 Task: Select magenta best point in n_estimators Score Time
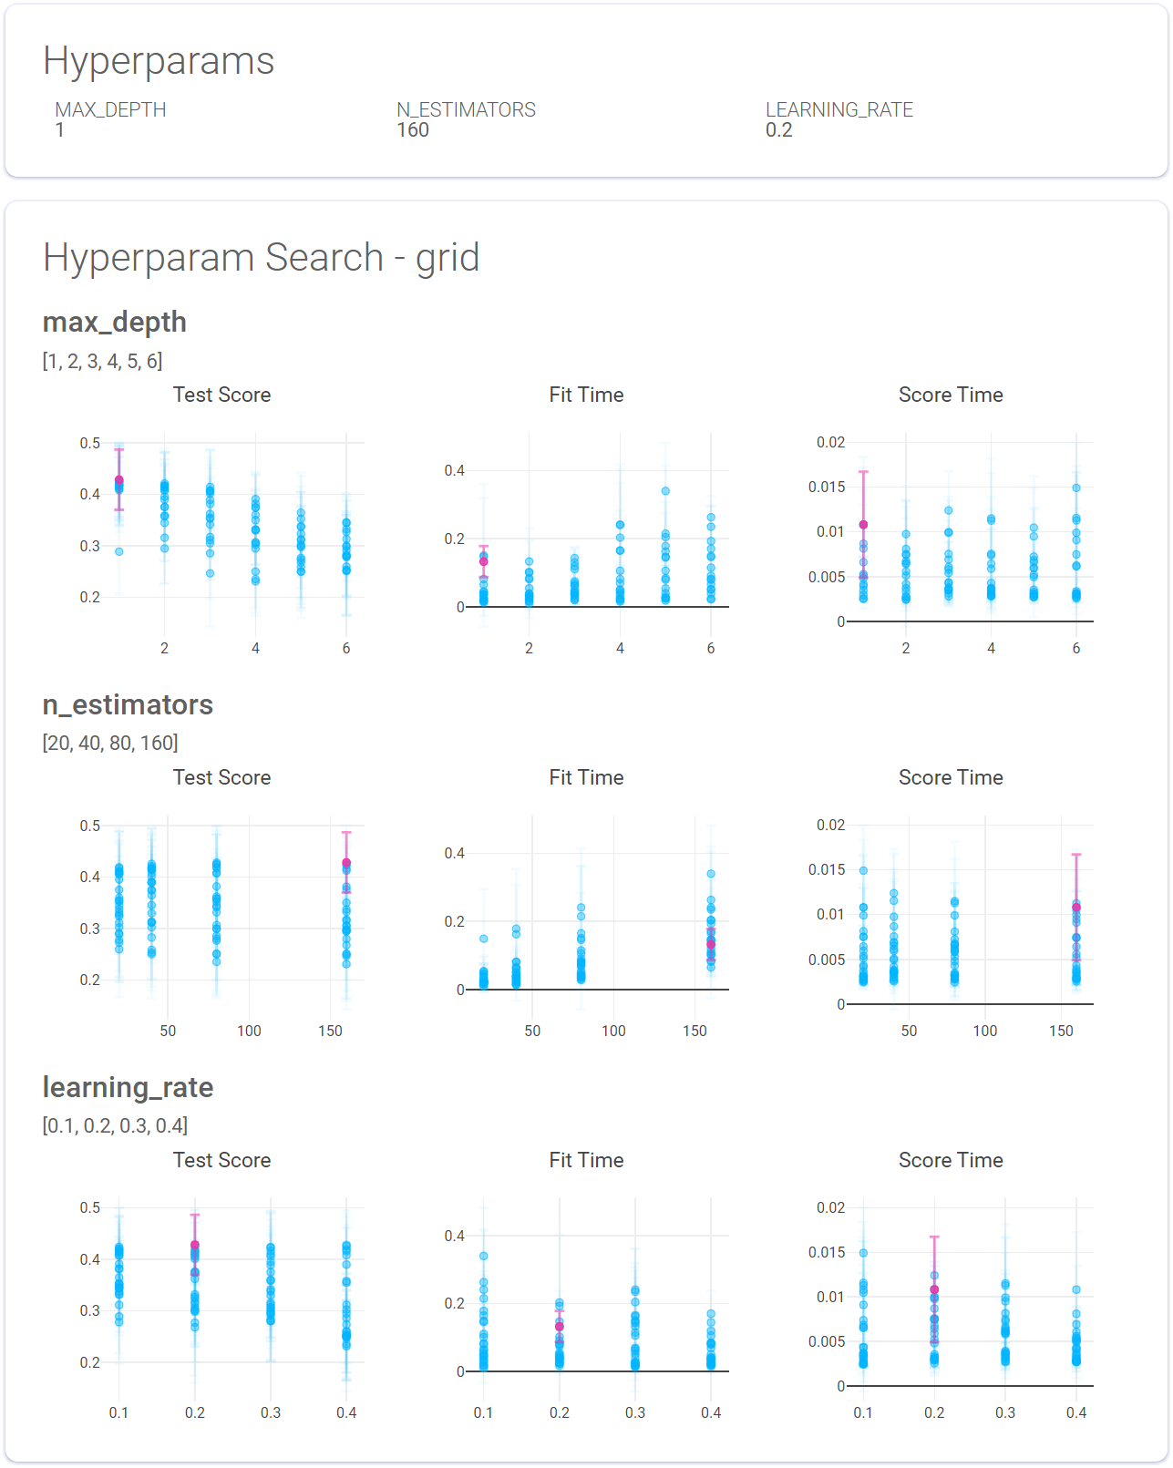pyautogui.click(x=1076, y=908)
